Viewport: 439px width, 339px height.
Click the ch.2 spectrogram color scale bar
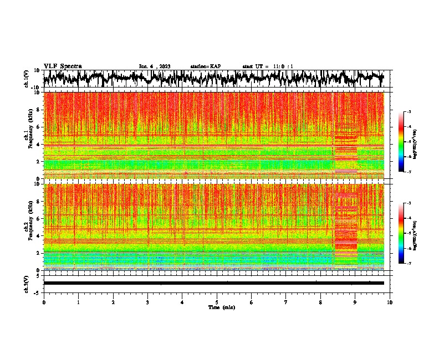[401, 233]
